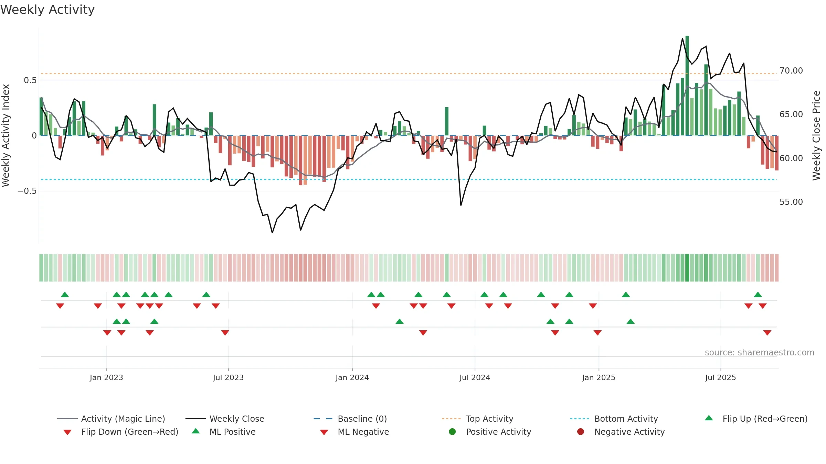The height and width of the screenshot is (464, 826).
Task: Toggle Baseline (0) legend entry
Action: [350, 419]
